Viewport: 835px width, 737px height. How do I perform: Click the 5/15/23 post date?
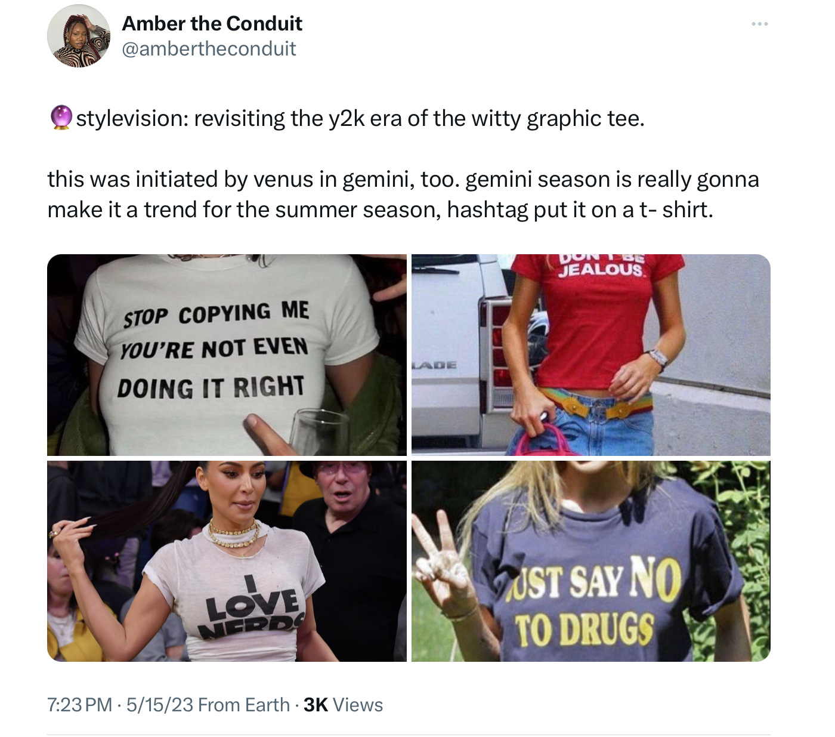(159, 705)
